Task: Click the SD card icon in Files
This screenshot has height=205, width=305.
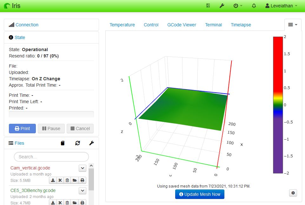Action: coord(63,143)
